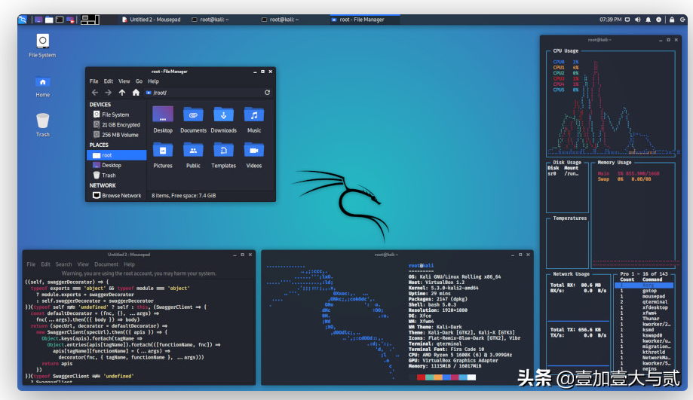This screenshot has width=693, height=400.
Task: Open the Videos folder
Action: pos(254,154)
